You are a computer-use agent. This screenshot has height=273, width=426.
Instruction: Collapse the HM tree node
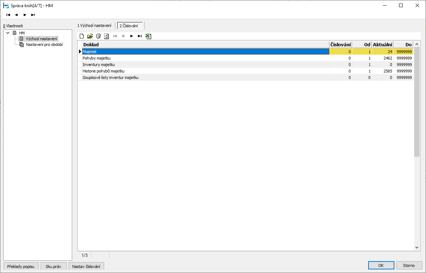pos(8,33)
